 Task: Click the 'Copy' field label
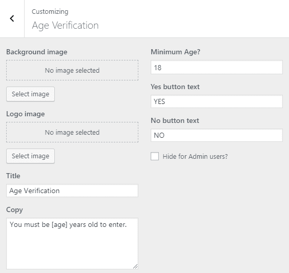point(14,210)
